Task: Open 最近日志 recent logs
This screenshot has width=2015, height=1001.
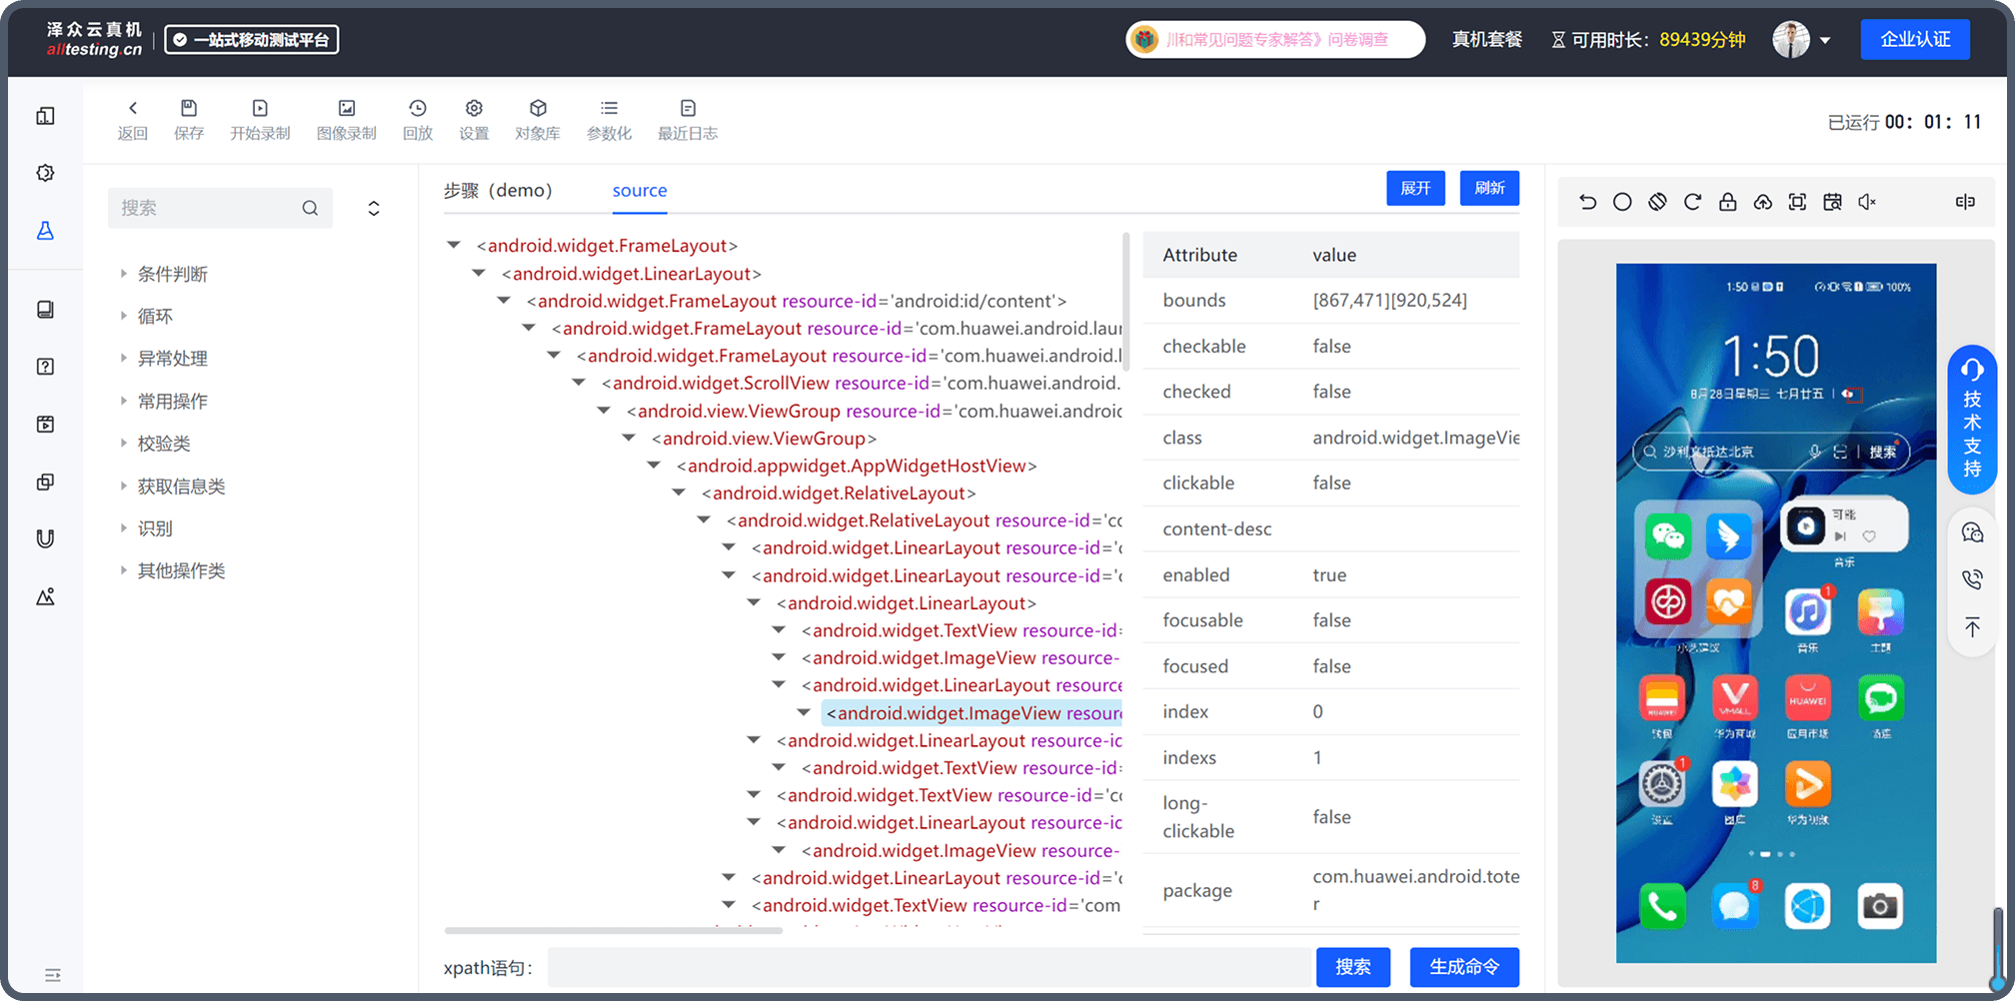Action: tap(688, 119)
